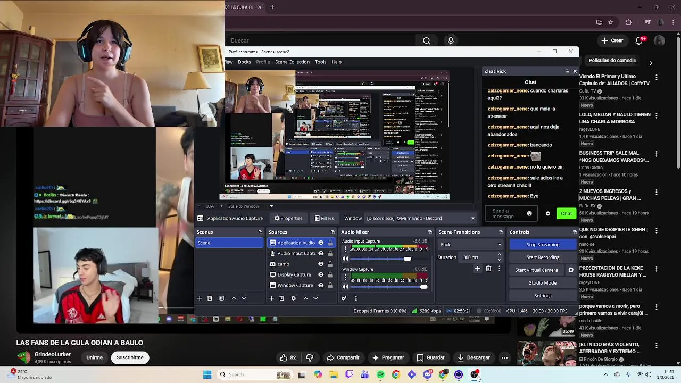Screen dimensions: 681x383
Task: Click the Duration 300 ms stepper arrows
Action: [499, 257]
